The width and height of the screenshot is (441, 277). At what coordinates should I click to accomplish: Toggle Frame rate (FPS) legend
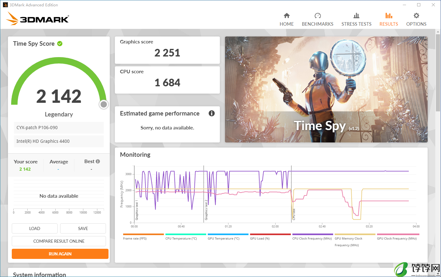[x=143, y=237]
